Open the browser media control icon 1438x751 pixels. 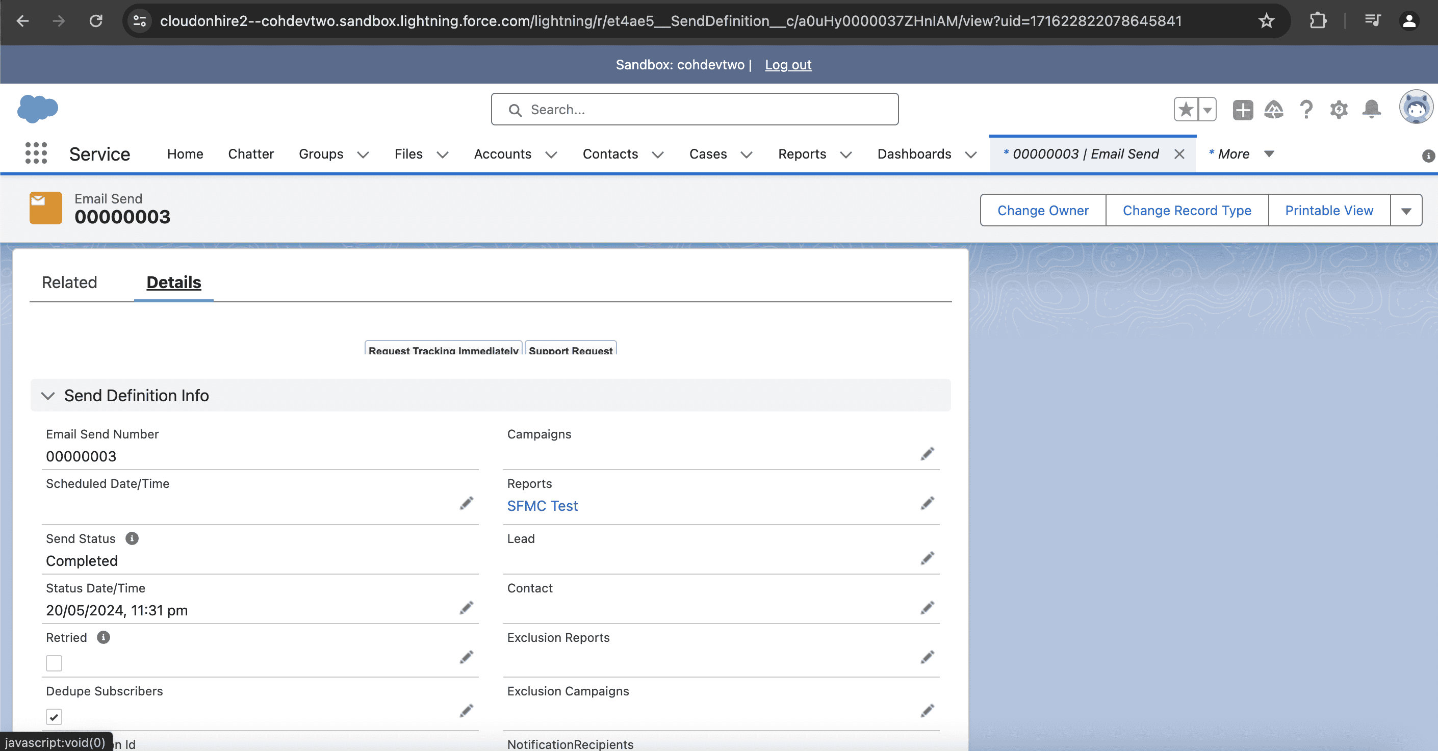click(x=1372, y=21)
